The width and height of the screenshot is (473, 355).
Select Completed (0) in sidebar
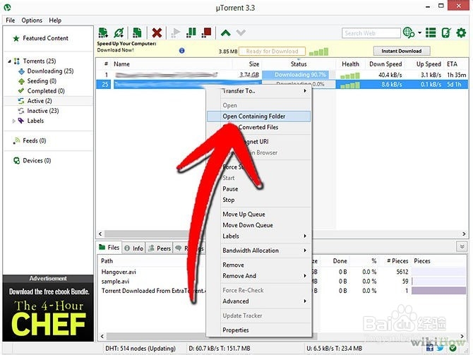click(x=42, y=91)
